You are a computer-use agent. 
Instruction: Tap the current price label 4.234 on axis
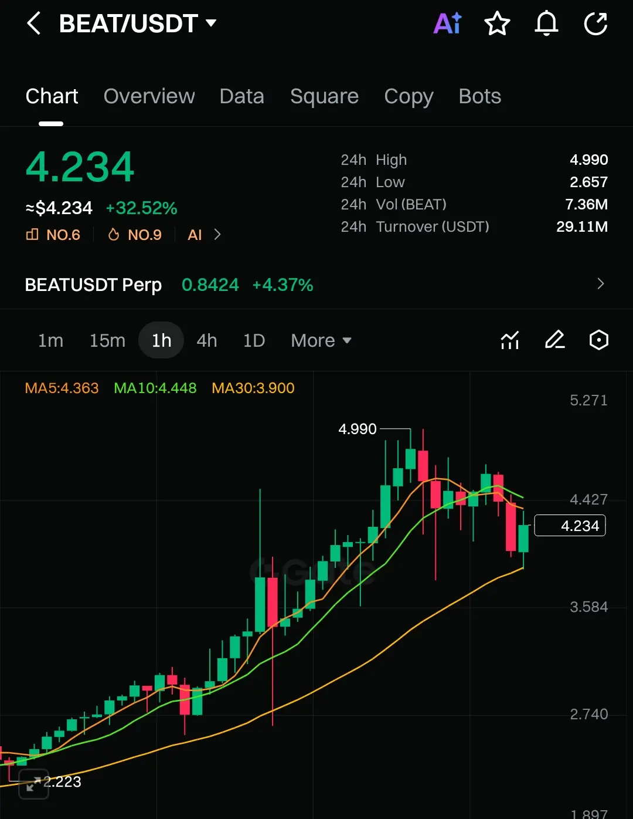tap(570, 526)
